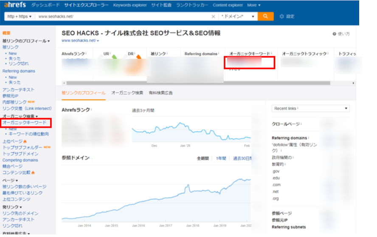
Task: Clear the URL input field
Action: click(213, 17)
